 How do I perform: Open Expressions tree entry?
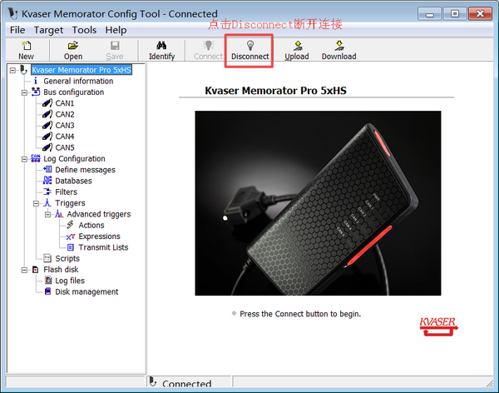pos(99,236)
